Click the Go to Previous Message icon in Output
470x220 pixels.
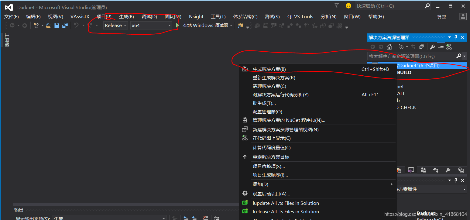pos(186,218)
